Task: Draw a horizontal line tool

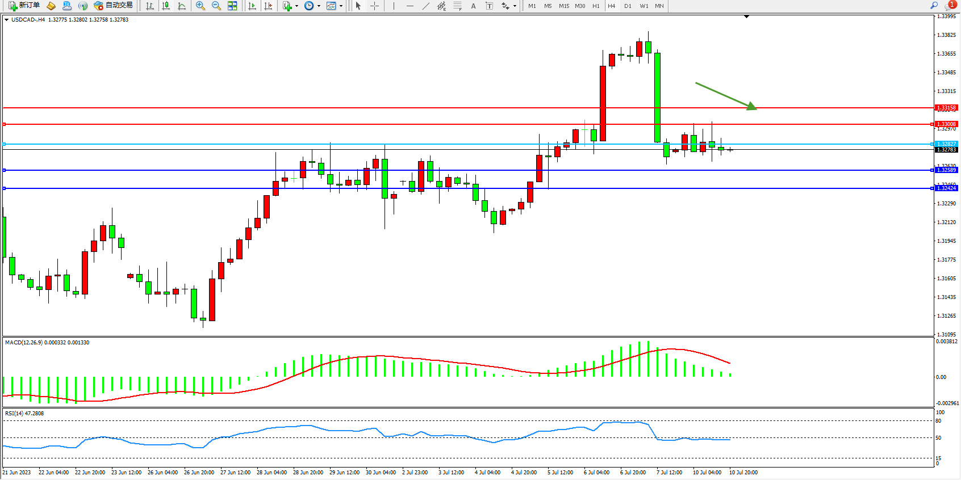Action: tap(410, 6)
